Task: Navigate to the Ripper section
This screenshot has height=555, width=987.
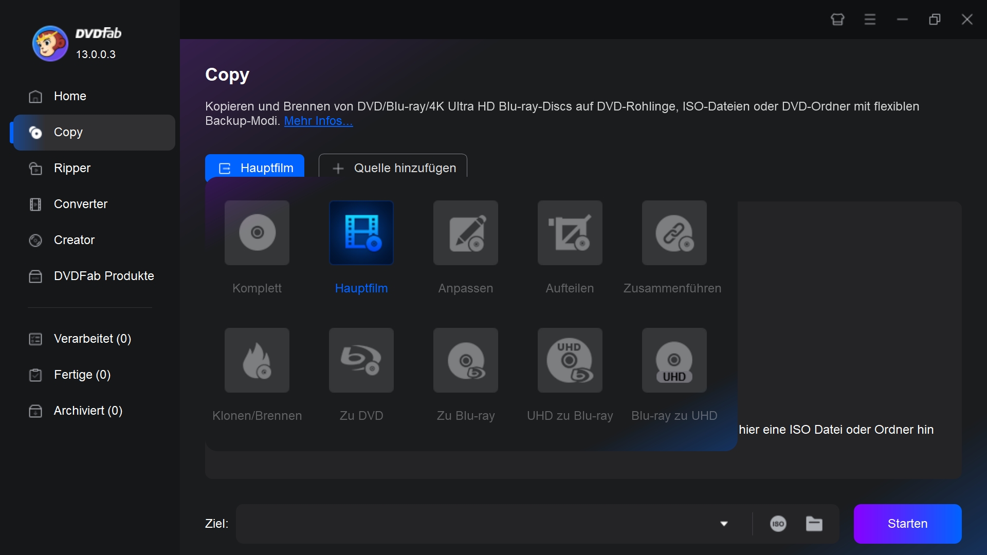Action: click(72, 168)
